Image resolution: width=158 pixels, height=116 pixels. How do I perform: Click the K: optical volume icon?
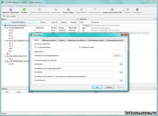[10, 59]
